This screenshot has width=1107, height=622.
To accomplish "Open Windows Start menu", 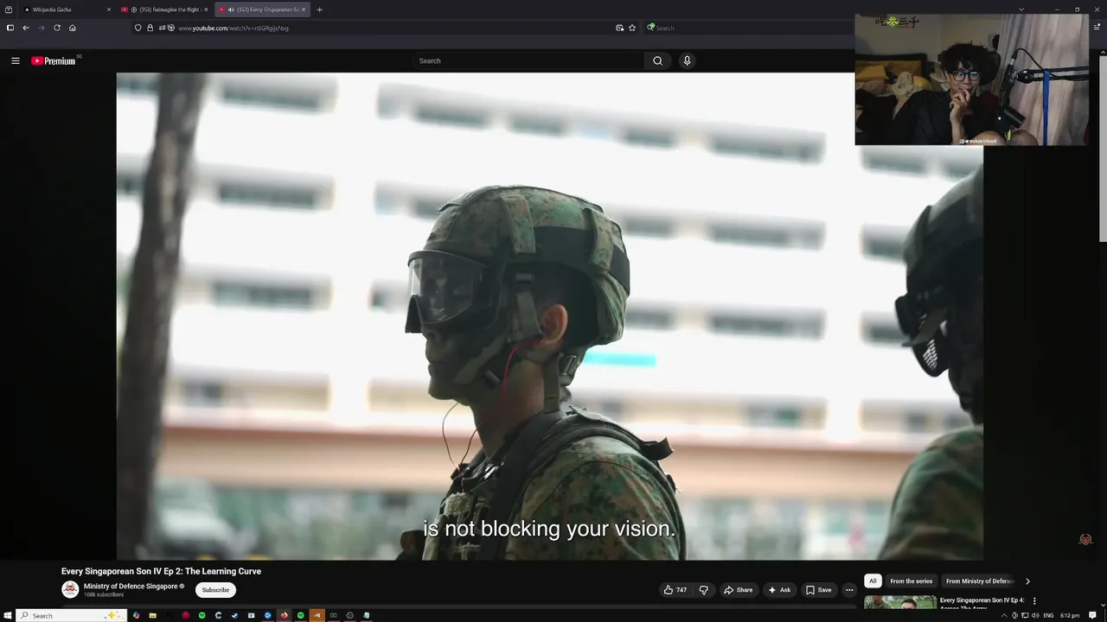I will (x=9, y=615).
